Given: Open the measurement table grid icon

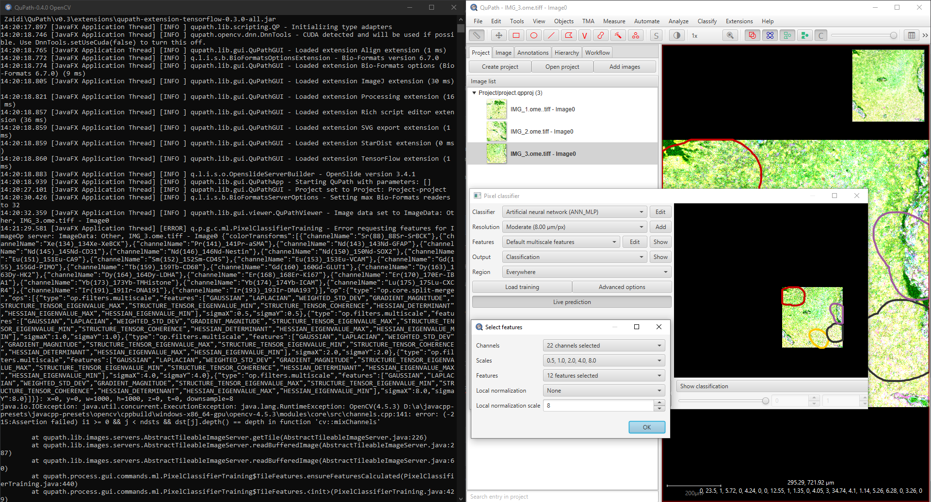Looking at the screenshot, I should [x=912, y=35].
